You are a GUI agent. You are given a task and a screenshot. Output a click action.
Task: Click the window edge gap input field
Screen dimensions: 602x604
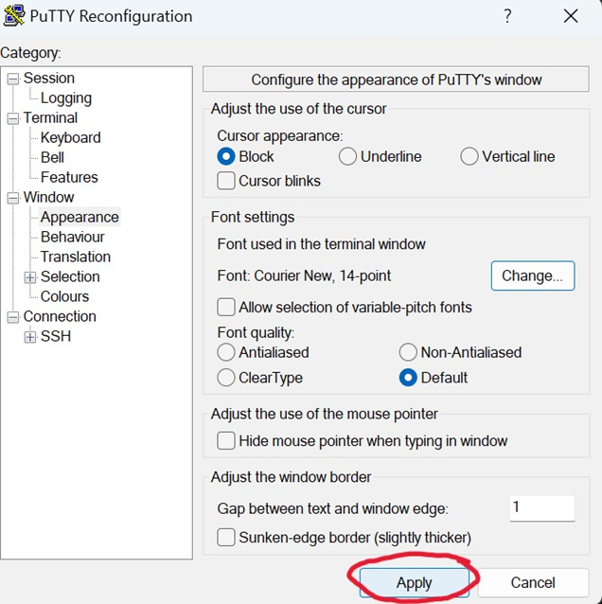pyautogui.click(x=542, y=508)
